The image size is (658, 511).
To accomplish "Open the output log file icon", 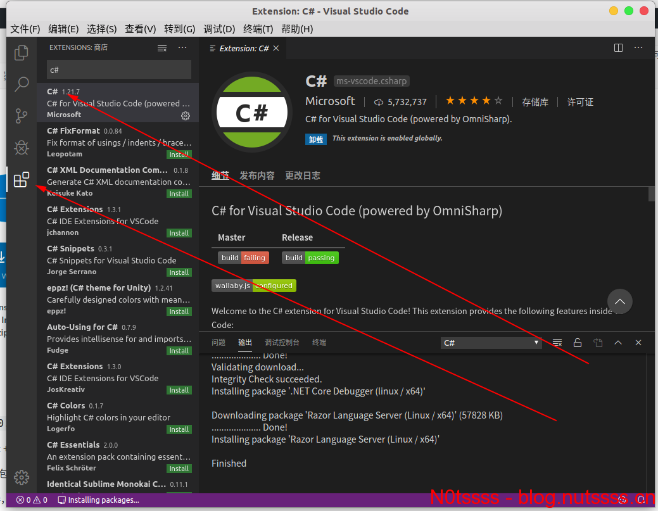I will point(598,343).
